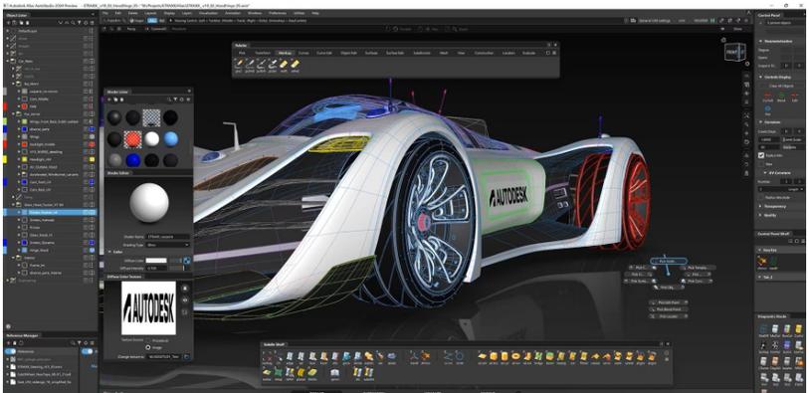Viewport: 809px width, 393px height.
Task: Select the light blue shader sphere
Action: [x=170, y=138]
